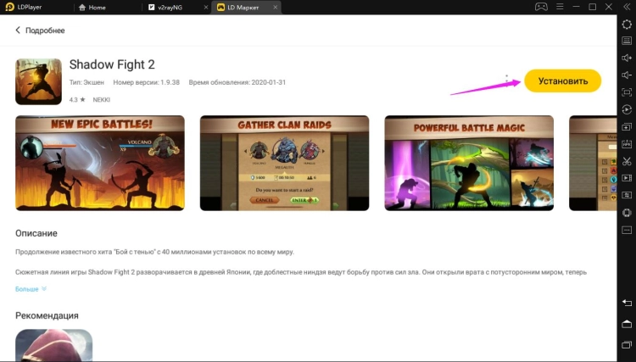Click the shake device icon
The width and height of the screenshot is (636, 362).
pyautogui.click(x=627, y=213)
